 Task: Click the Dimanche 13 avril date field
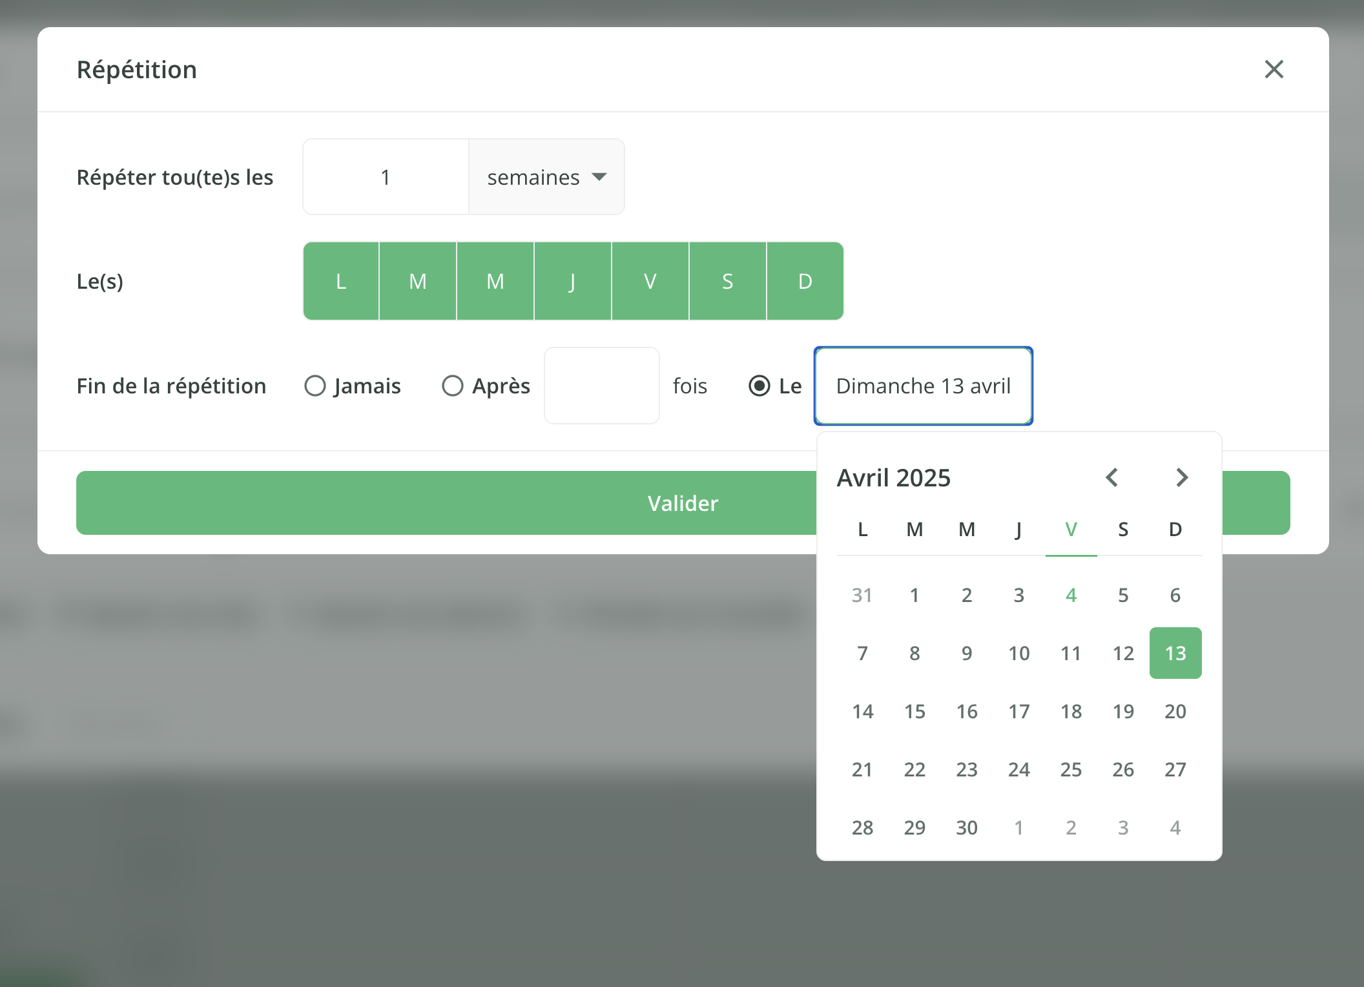coord(923,386)
